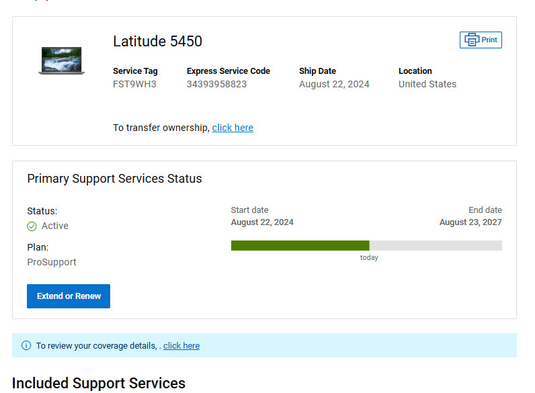Click the Service Tag column label
The height and width of the screenshot is (393, 535).
135,71
